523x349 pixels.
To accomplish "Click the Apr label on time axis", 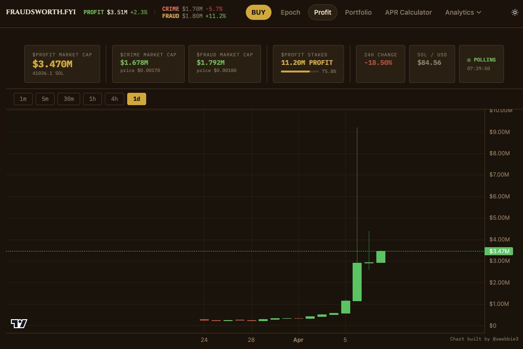I will click(x=298, y=340).
